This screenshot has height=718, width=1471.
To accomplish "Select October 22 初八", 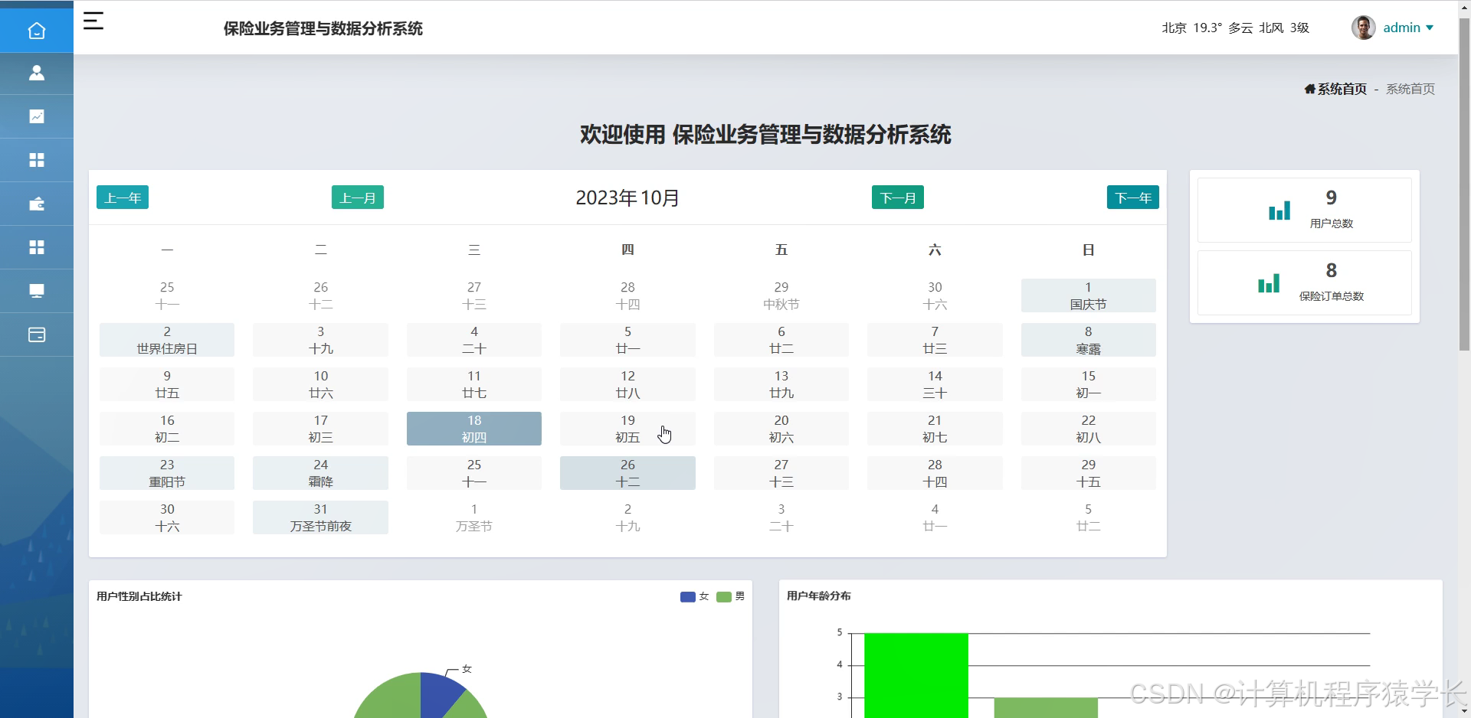I will click(1088, 429).
